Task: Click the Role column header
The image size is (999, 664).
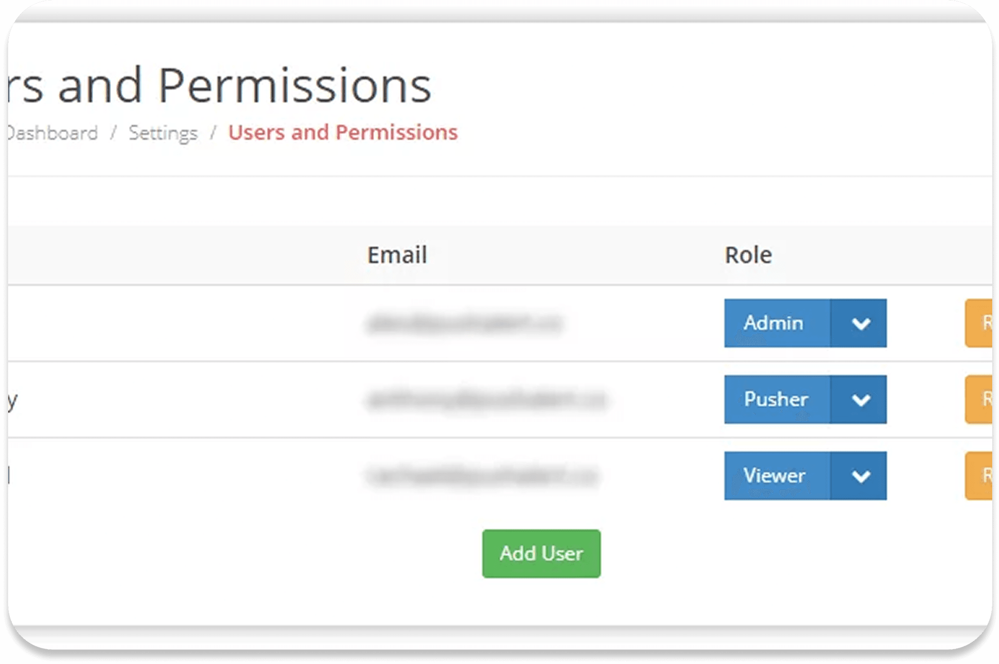Action: coord(748,255)
